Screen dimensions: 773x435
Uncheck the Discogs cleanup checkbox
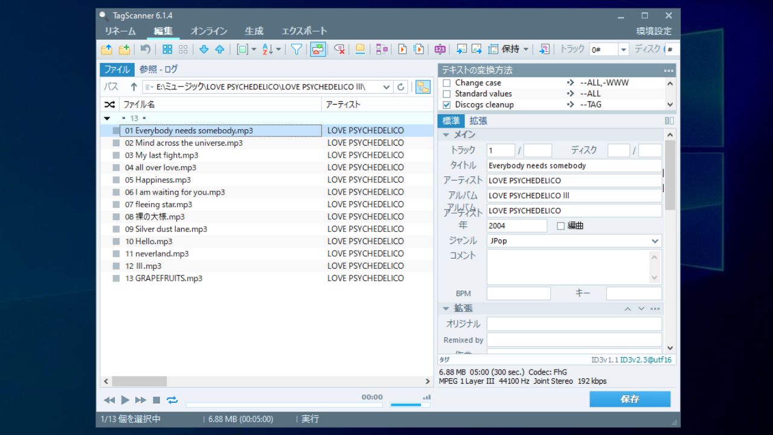tap(447, 105)
